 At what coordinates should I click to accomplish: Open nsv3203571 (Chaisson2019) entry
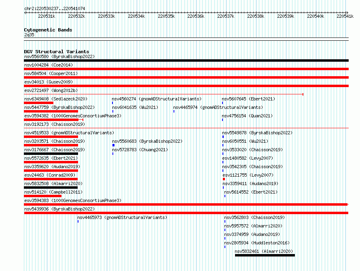coord(55,141)
